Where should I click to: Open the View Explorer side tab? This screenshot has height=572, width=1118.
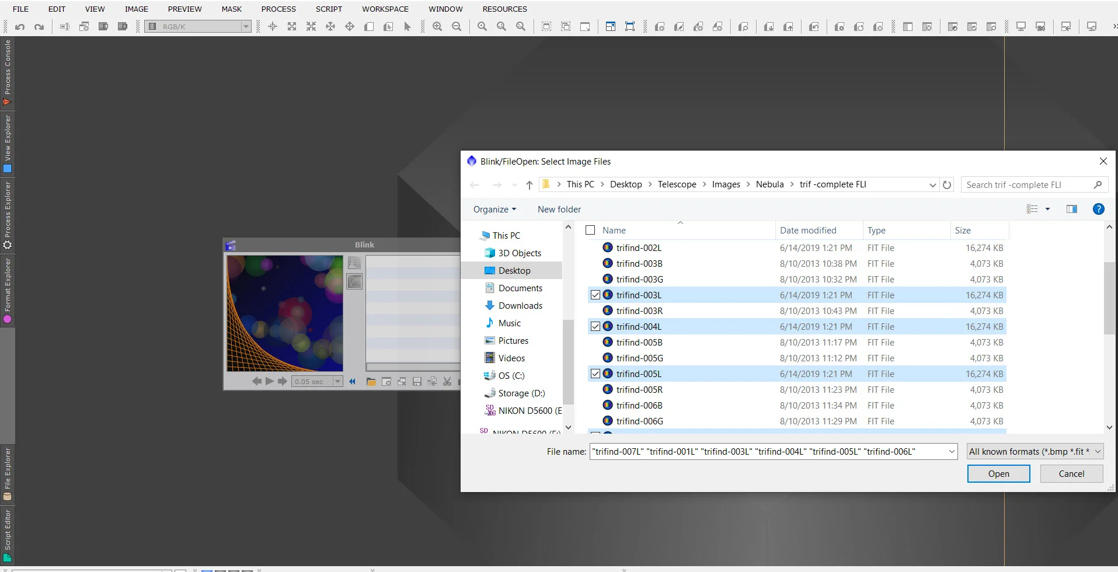pyautogui.click(x=7, y=144)
